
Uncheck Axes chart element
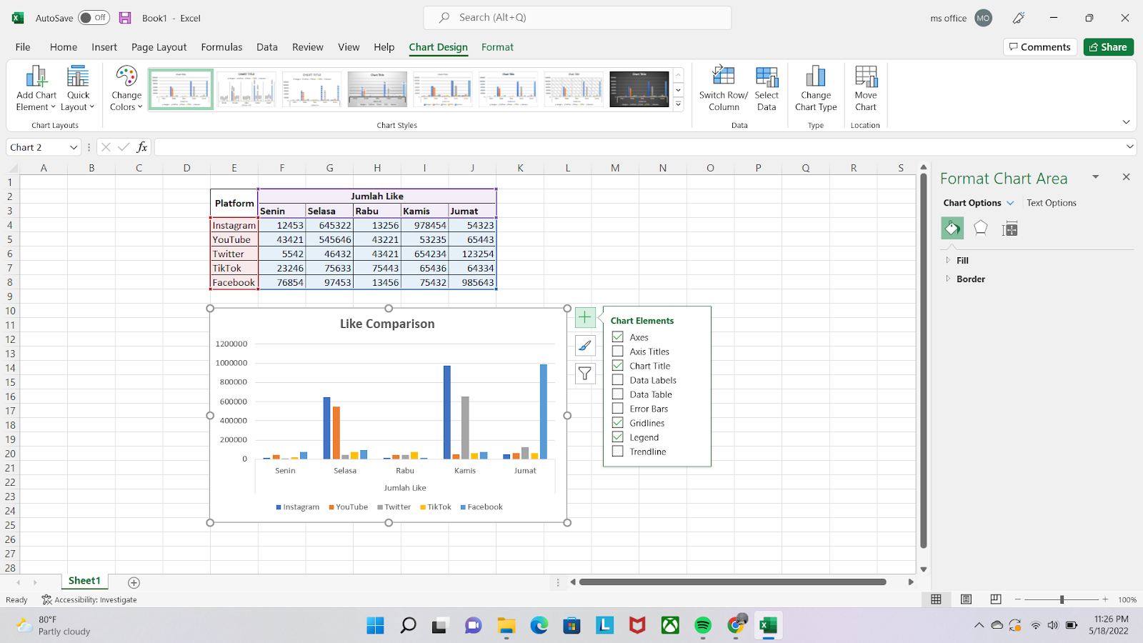point(618,337)
